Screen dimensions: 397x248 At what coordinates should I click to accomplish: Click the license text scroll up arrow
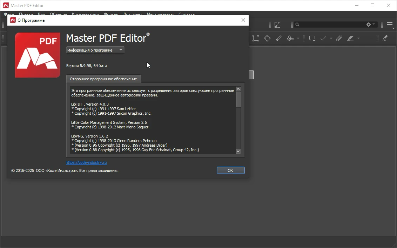(x=238, y=89)
